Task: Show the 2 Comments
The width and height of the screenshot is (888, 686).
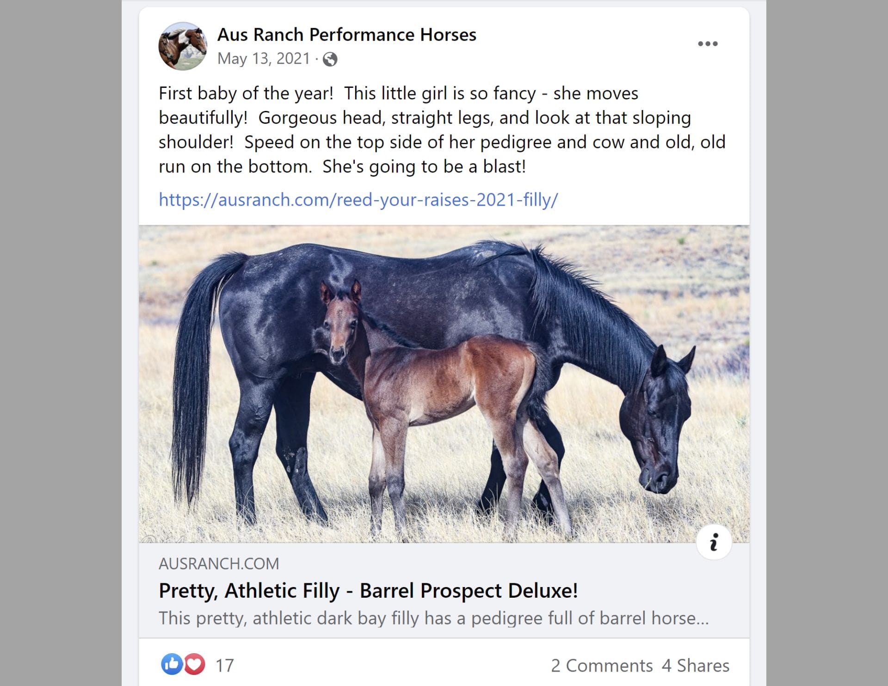Action: tap(601, 666)
